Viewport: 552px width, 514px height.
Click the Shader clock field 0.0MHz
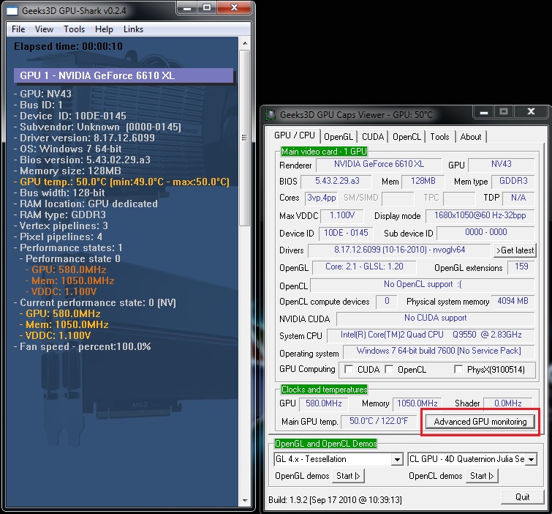pyautogui.click(x=507, y=403)
